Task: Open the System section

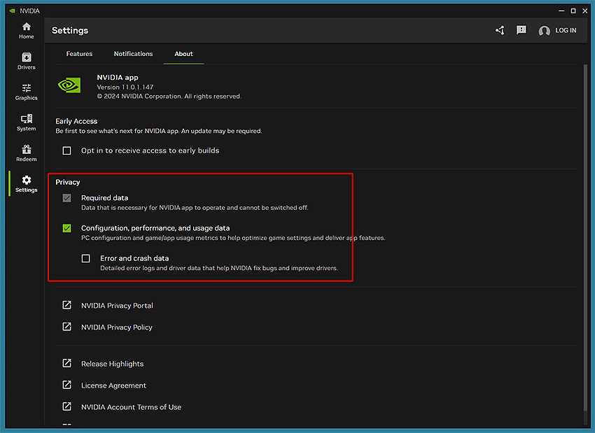Action: pyautogui.click(x=26, y=122)
